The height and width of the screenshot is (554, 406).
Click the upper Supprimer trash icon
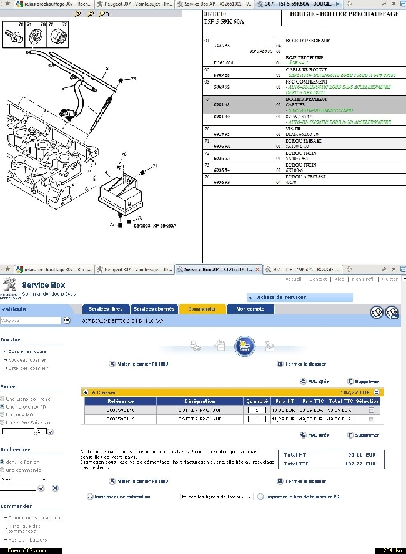pos(350,381)
